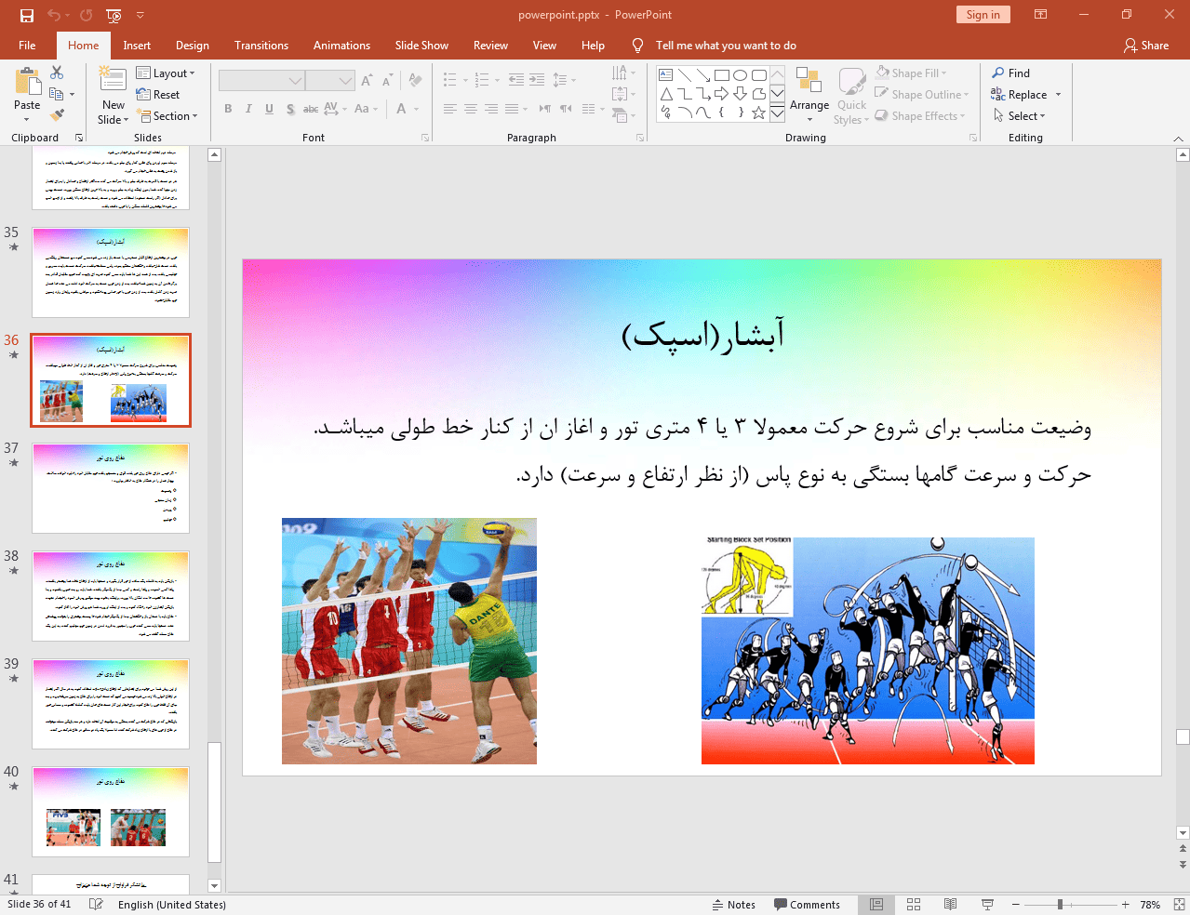Switch to Slide Sorter view
Screen dimensions: 1190x915
(914, 904)
